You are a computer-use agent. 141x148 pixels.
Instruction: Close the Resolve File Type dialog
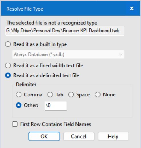click(132, 9)
